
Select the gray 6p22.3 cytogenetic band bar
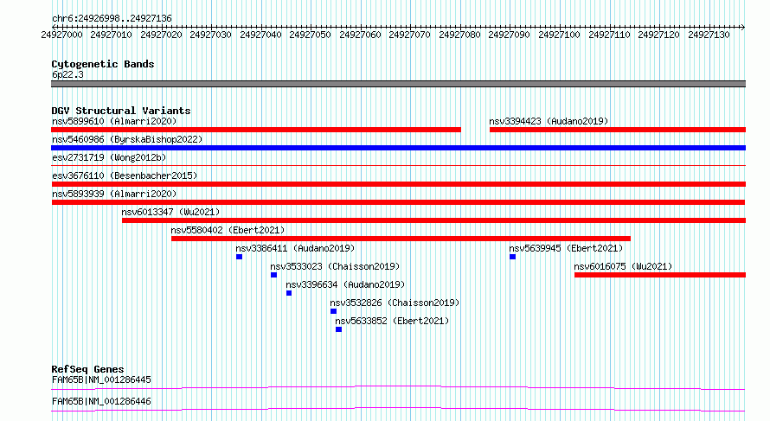(398, 84)
